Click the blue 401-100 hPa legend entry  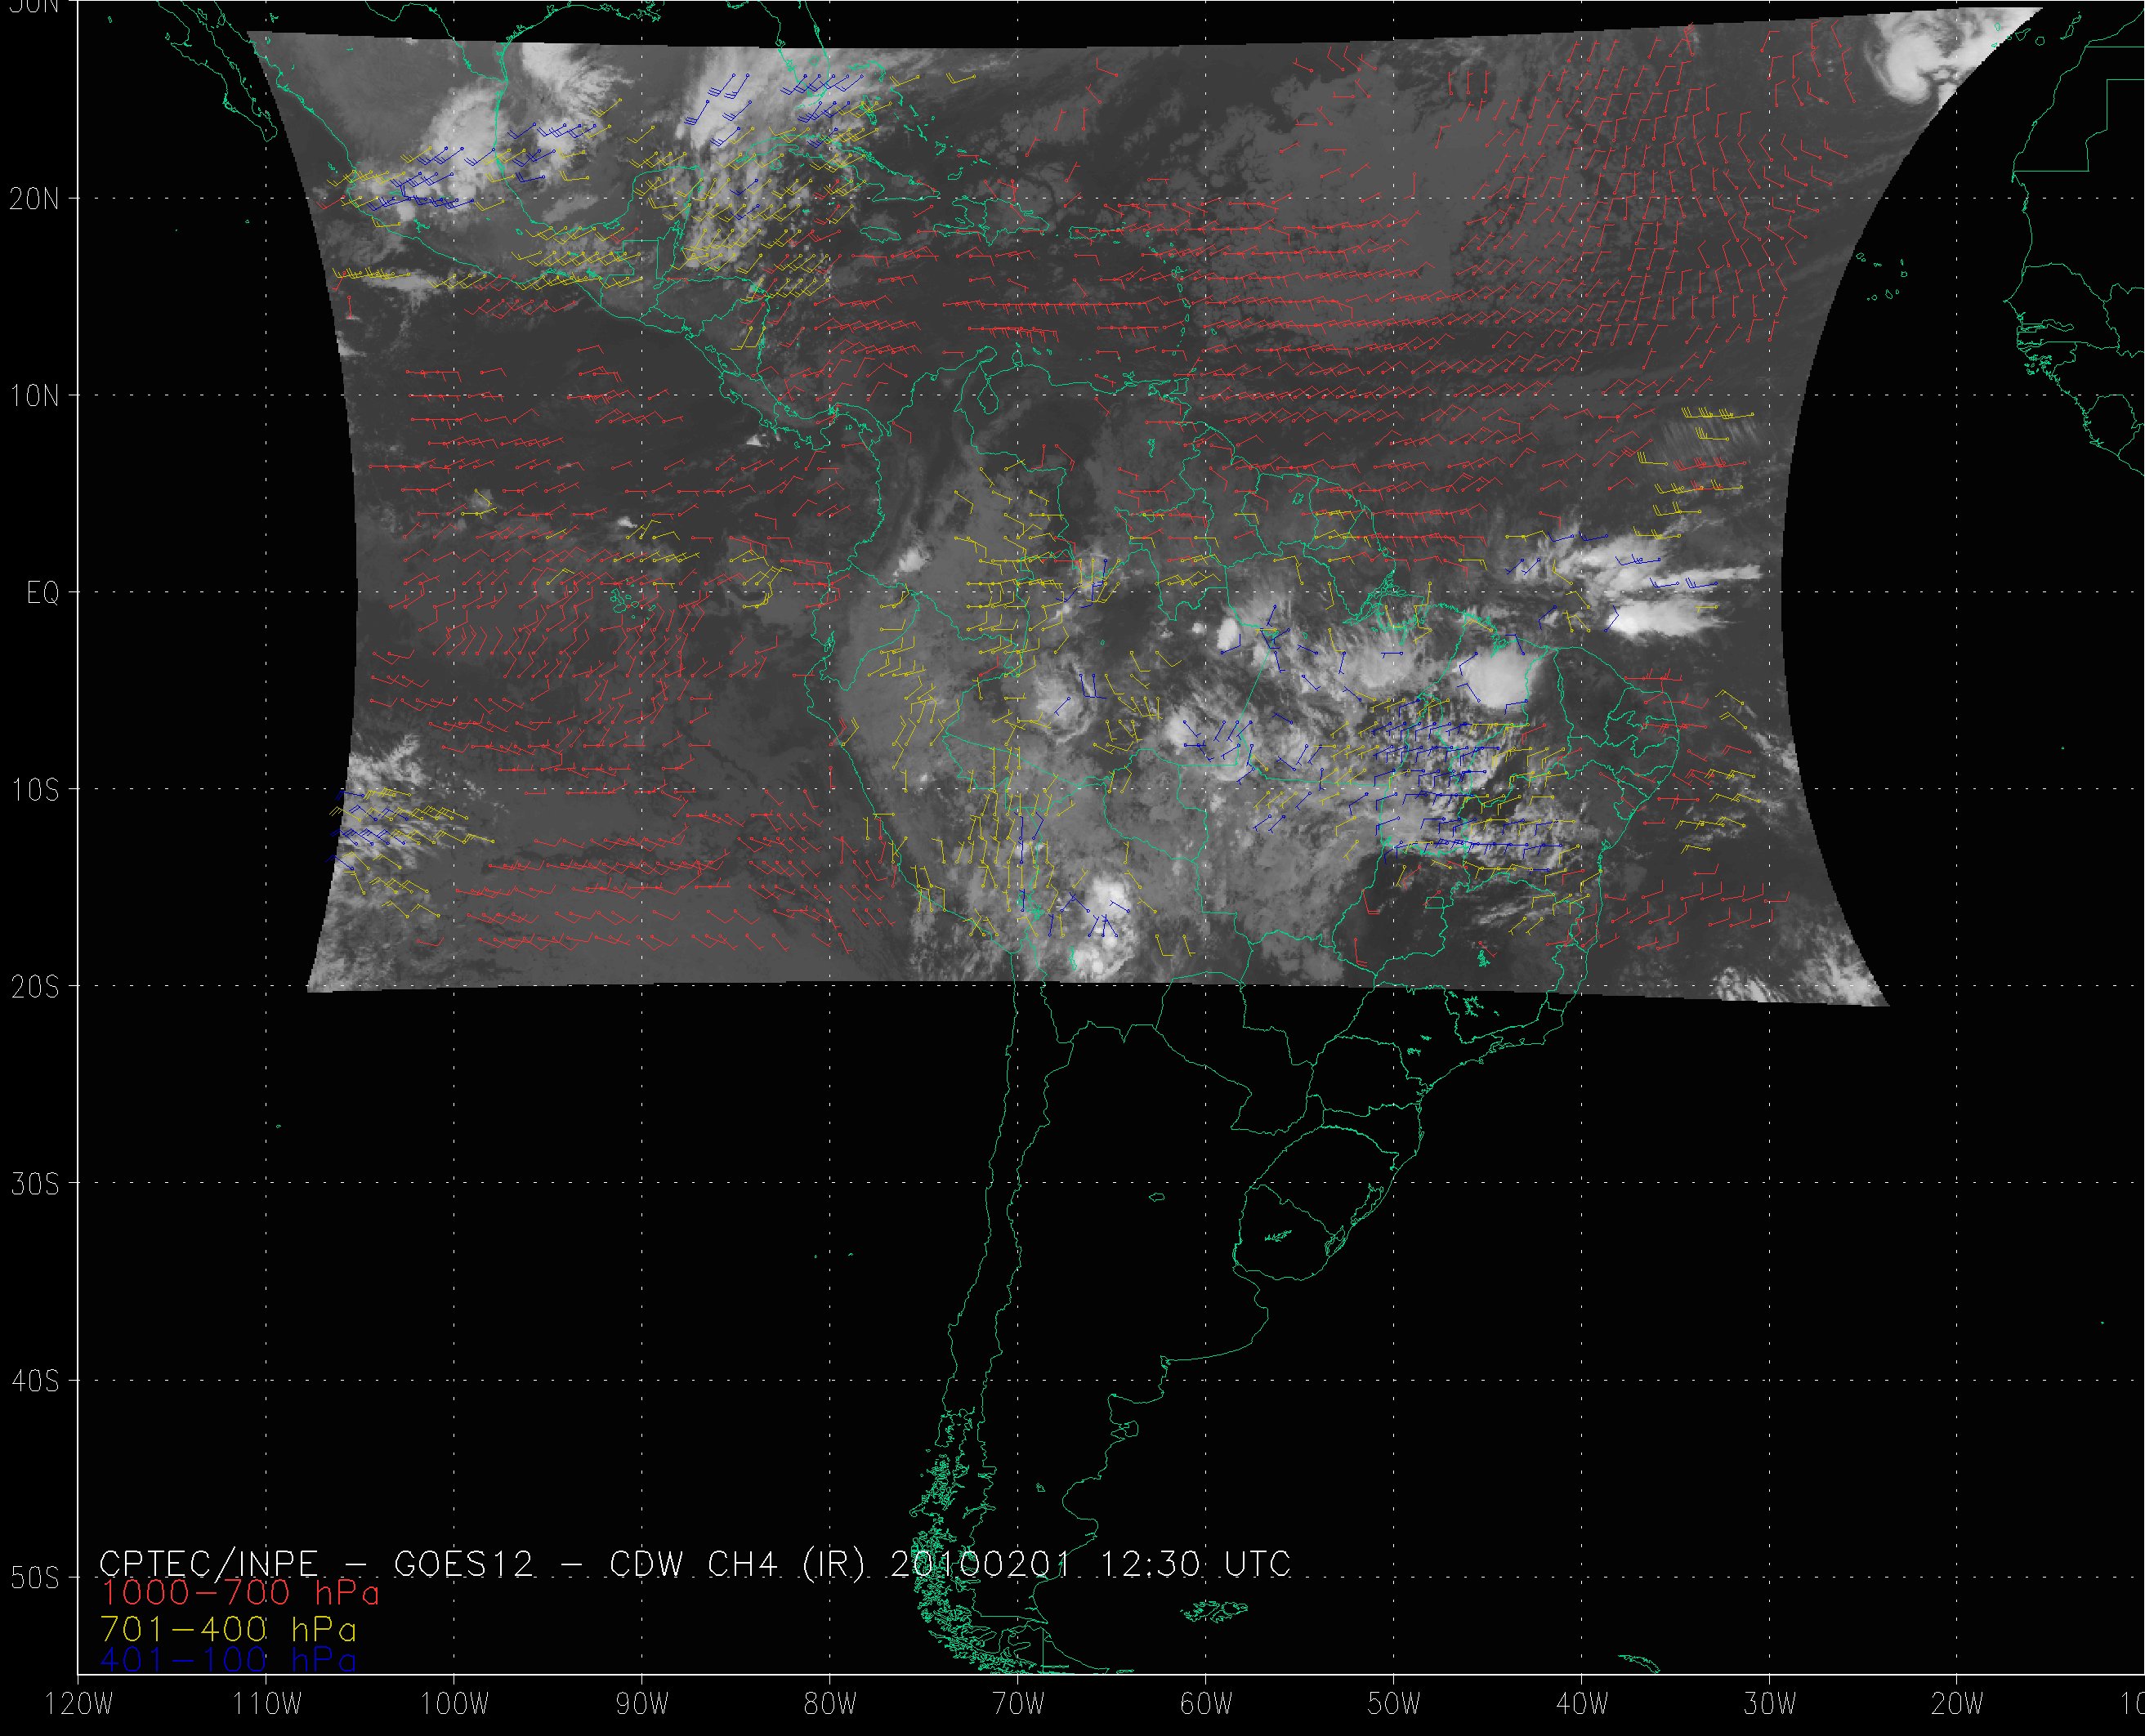coord(228,1660)
